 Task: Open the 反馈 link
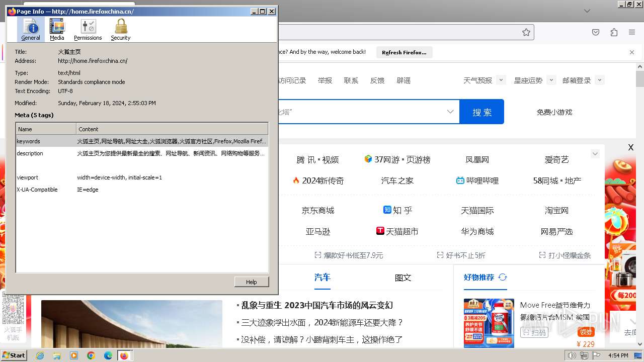coord(377,80)
